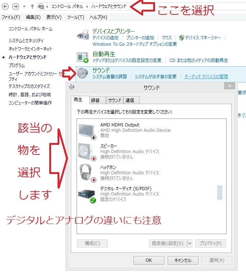Click メディアまたはデバイスの既定設定の変更

[x=127, y=61]
